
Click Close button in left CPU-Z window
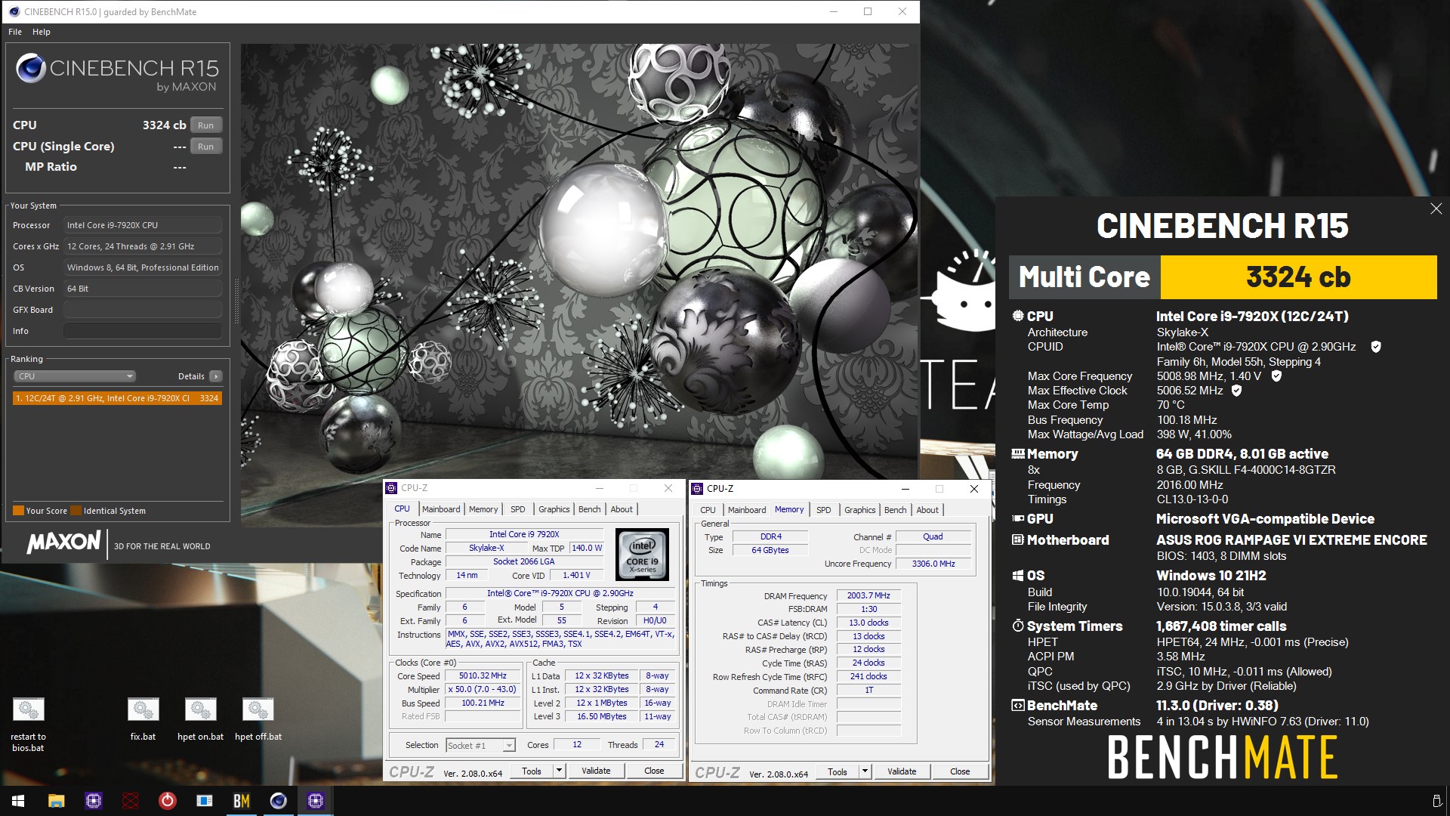click(x=654, y=771)
